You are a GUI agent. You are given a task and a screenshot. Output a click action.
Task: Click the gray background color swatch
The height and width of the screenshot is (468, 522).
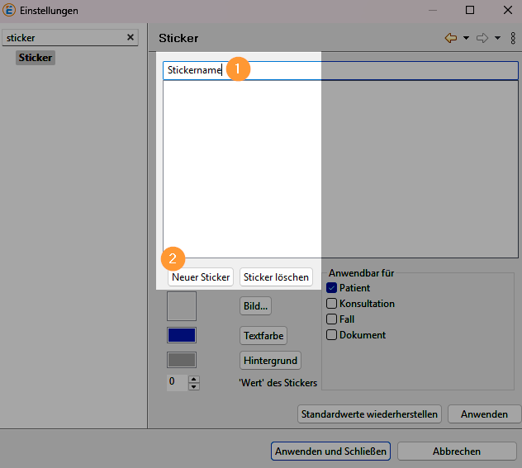(x=182, y=360)
